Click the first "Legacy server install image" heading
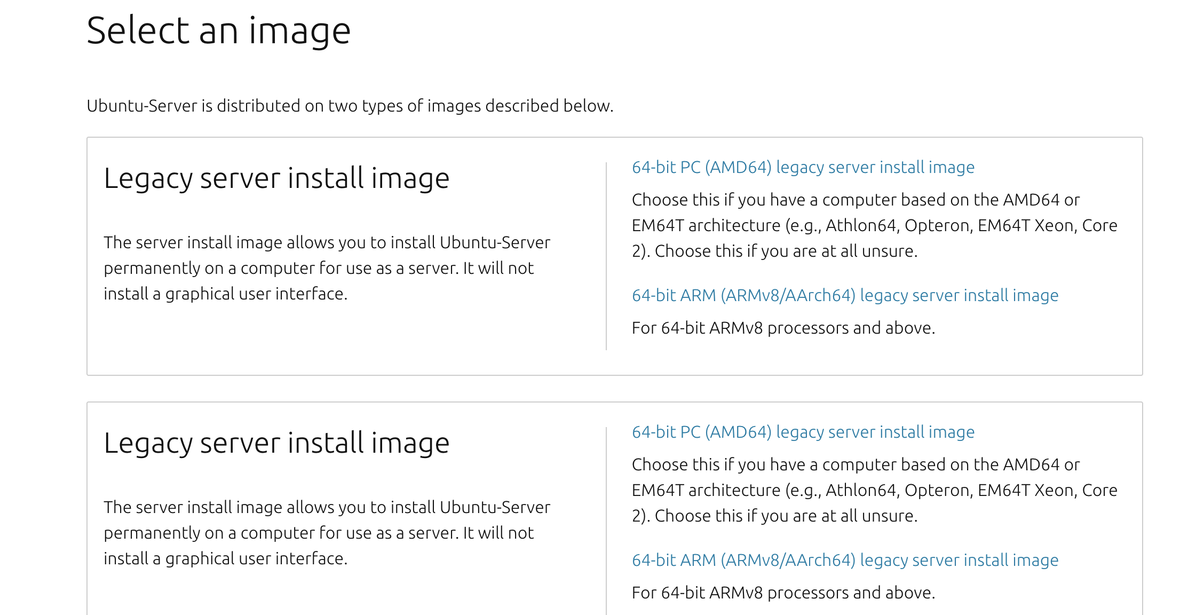Viewport: 1188px width, 615px height. (276, 178)
